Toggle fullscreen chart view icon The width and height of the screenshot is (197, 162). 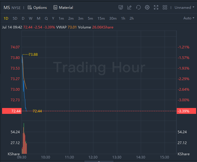(x=156, y=8)
